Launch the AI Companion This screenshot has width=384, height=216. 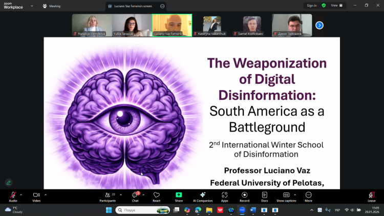[203, 196]
